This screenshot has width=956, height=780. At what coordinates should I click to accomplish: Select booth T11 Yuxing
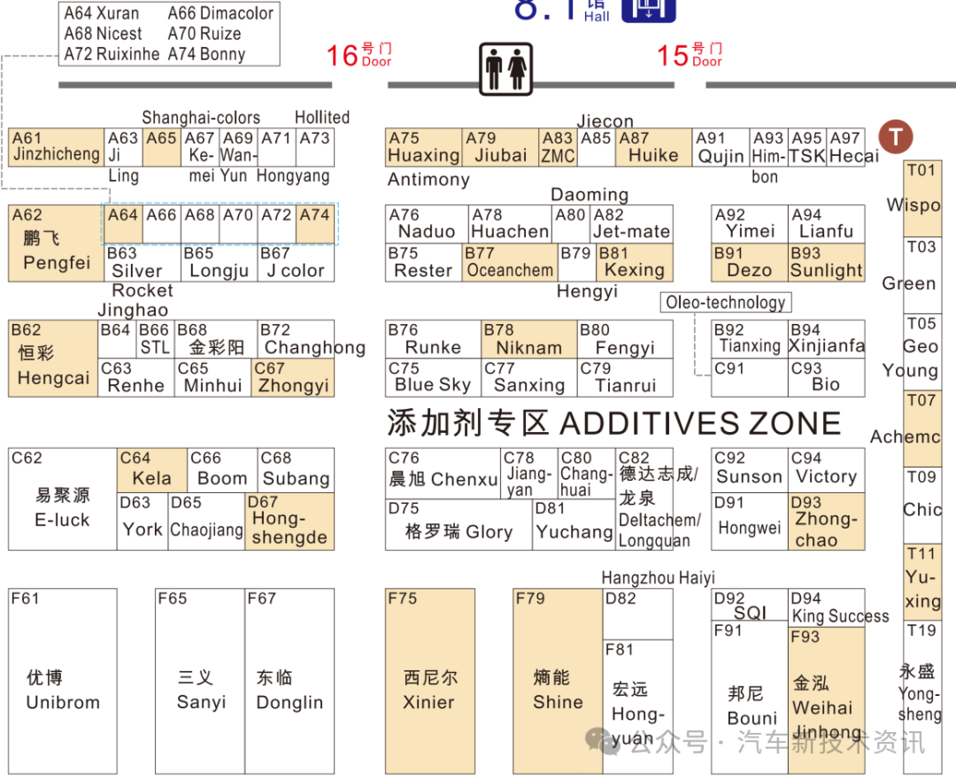(922, 583)
